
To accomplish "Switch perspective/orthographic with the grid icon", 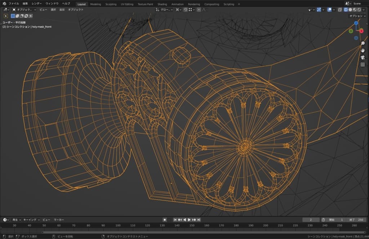I will click(x=363, y=65).
